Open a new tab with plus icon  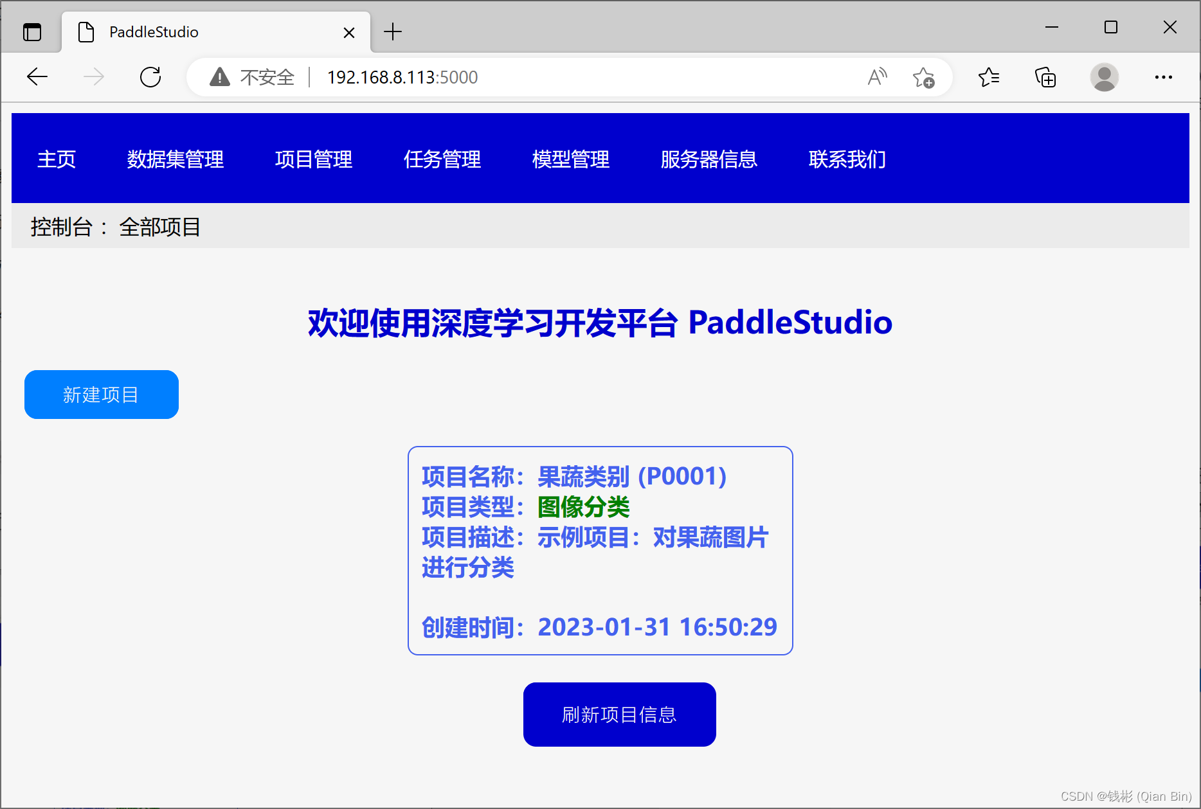tap(393, 31)
